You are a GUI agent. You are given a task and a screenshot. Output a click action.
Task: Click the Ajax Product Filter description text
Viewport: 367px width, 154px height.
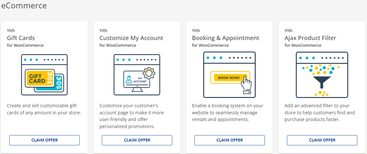319,112
